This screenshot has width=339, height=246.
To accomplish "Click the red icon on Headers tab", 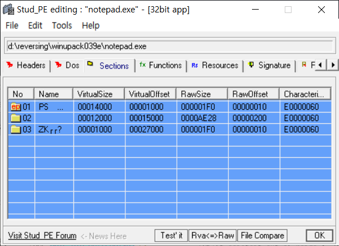I will (x=10, y=64).
